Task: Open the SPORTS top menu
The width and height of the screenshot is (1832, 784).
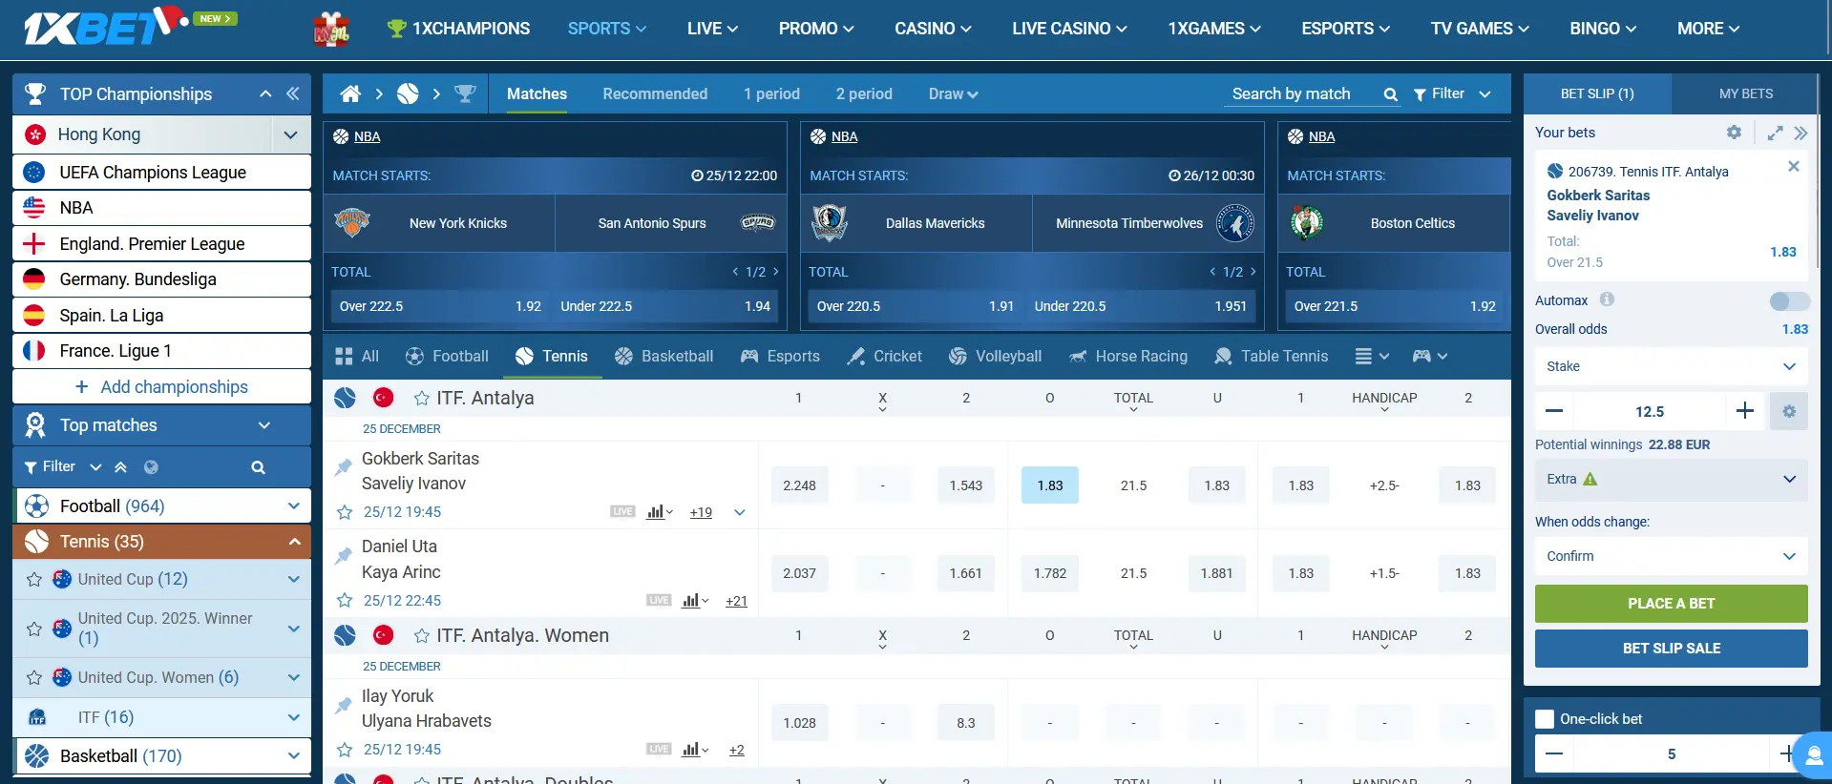Action: coord(606,29)
